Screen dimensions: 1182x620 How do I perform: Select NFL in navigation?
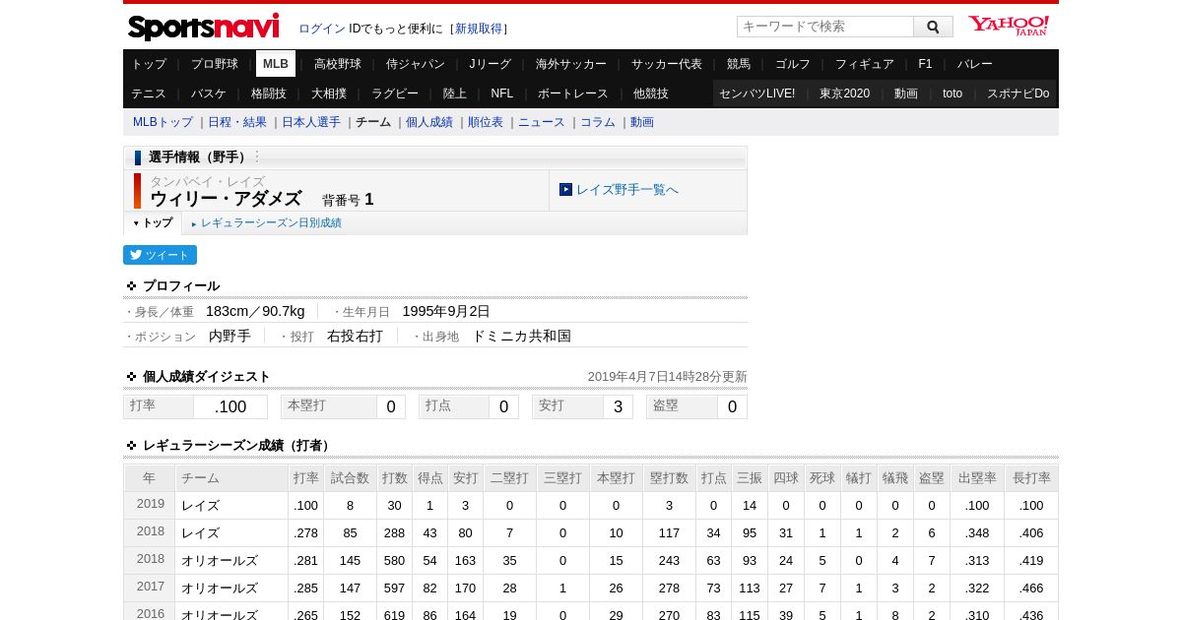pos(502,93)
